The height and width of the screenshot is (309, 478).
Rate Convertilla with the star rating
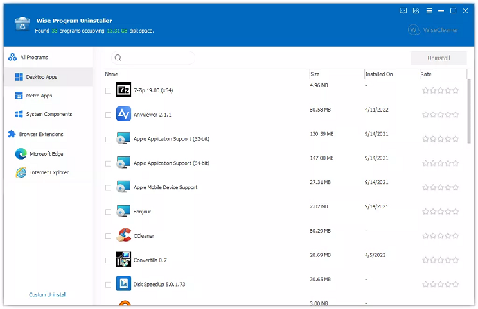(441, 260)
